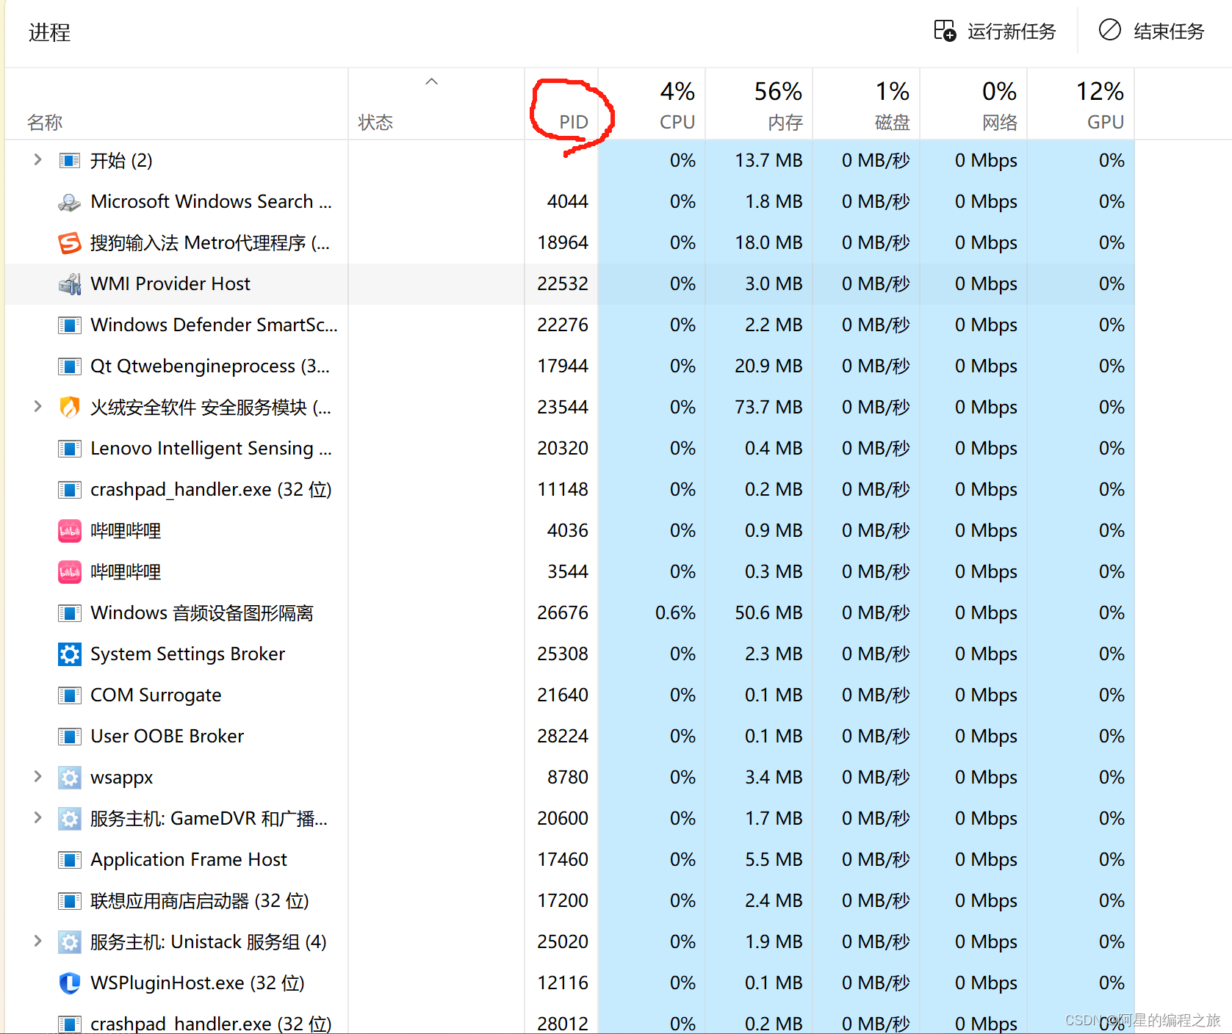Sort processes by PID column

tap(561, 104)
